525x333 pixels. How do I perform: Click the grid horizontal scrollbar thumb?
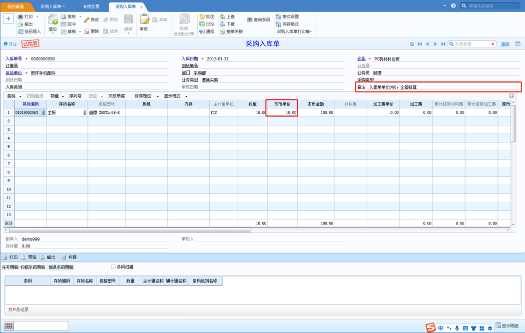129,230
